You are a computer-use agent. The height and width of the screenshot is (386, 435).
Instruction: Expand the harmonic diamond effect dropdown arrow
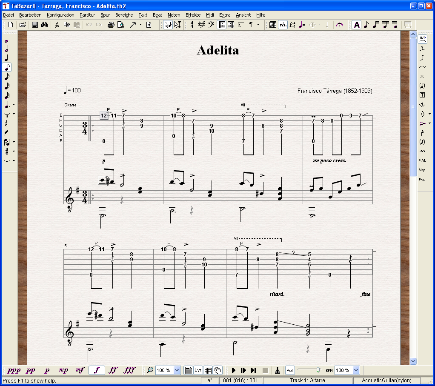point(429,114)
